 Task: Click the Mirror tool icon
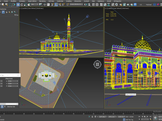coord(86,5)
